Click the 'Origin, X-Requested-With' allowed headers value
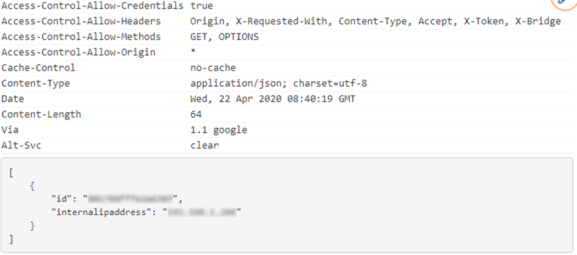The height and width of the screenshot is (255, 577). point(258,21)
